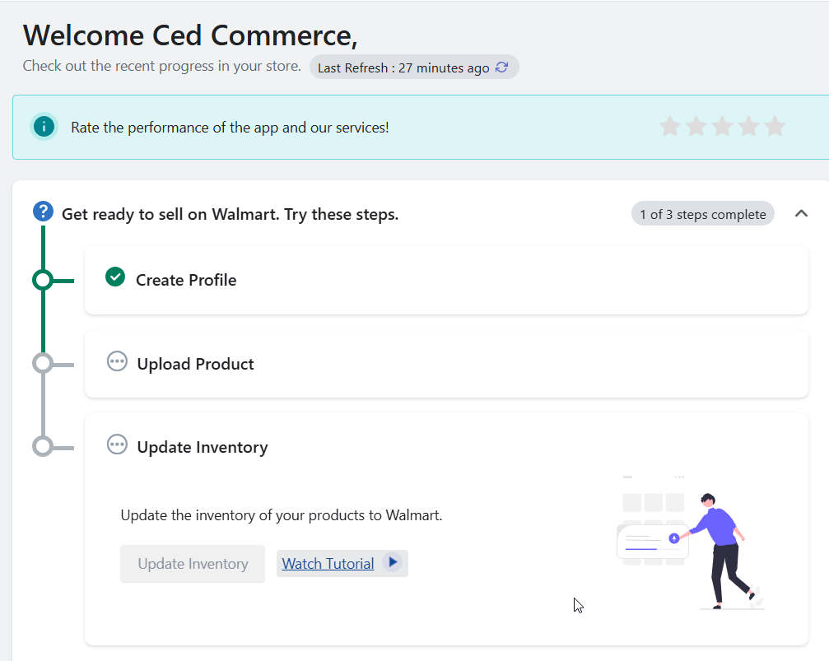Click the green checkmark beside Create Profile
This screenshot has width=829, height=661.
115,277
